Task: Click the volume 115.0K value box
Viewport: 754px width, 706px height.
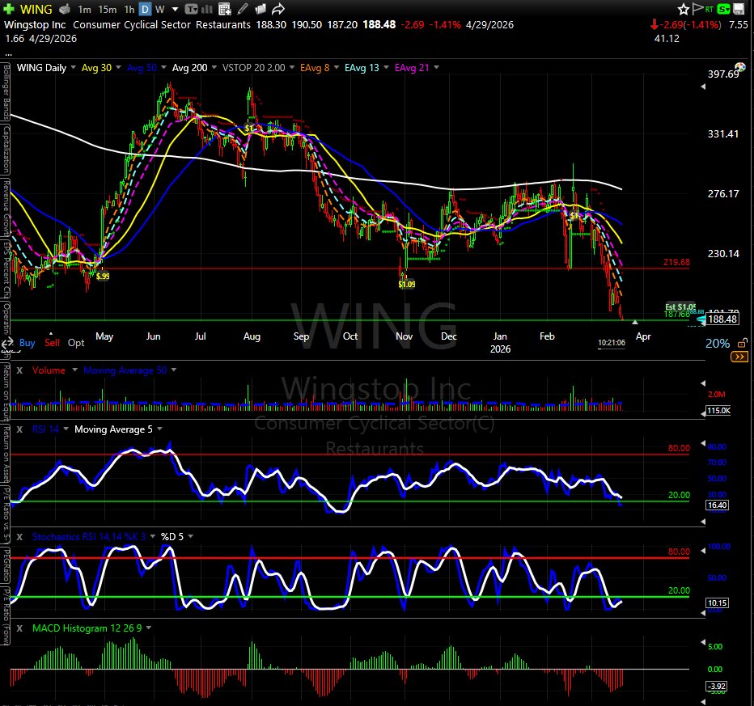Action: tap(718, 411)
